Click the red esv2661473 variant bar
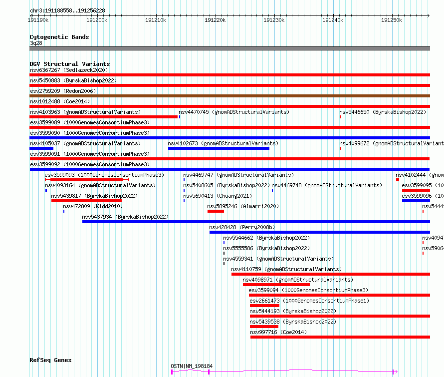 [x=264, y=306]
